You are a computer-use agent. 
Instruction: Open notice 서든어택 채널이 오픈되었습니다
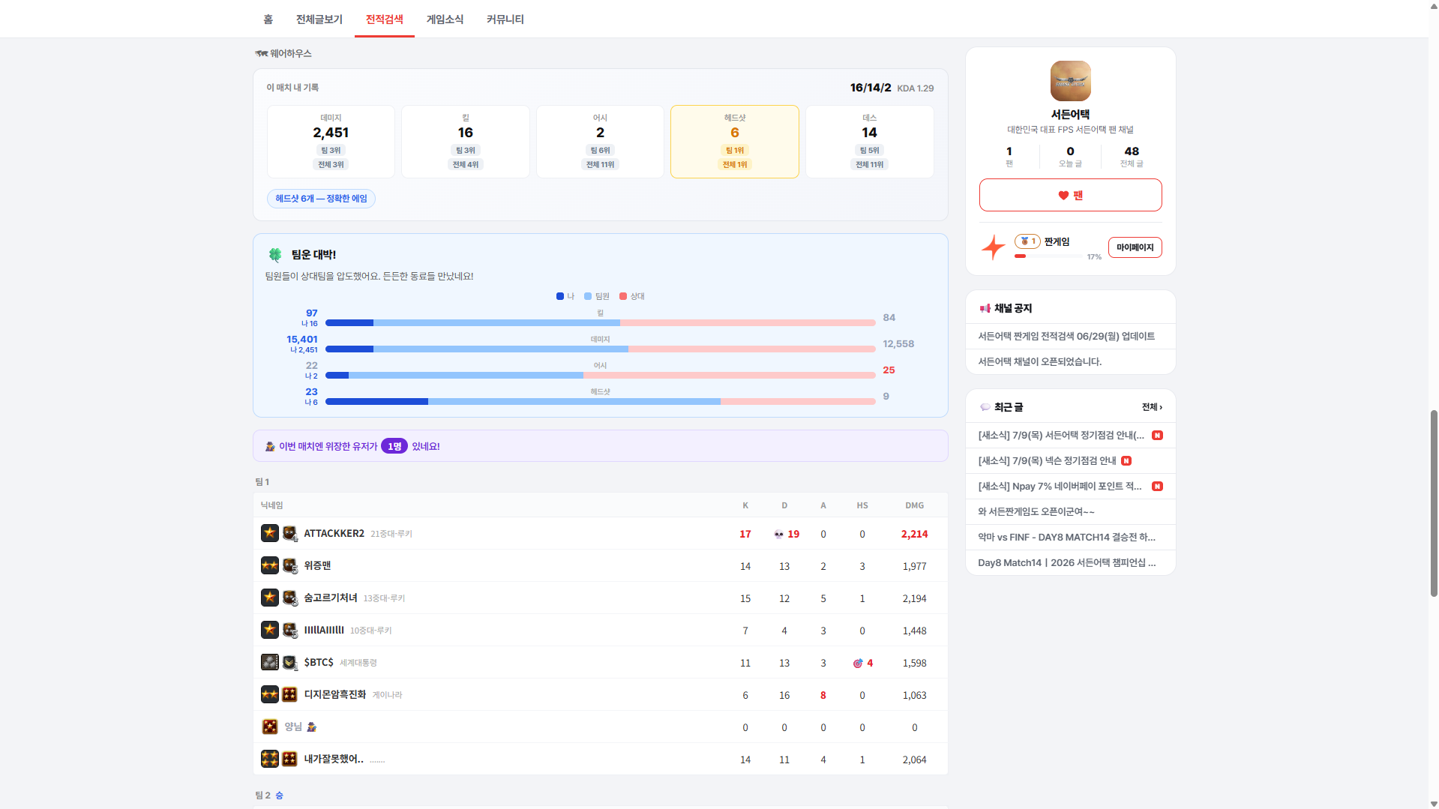point(1070,361)
